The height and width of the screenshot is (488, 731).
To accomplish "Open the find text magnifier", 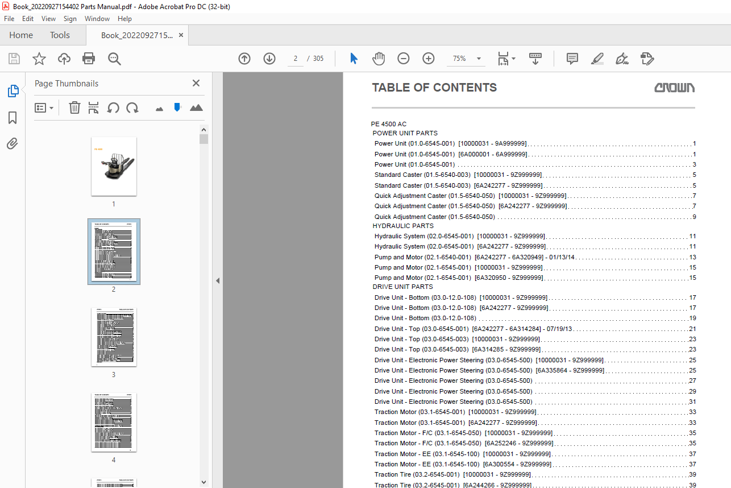I will pyautogui.click(x=115, y=59).
